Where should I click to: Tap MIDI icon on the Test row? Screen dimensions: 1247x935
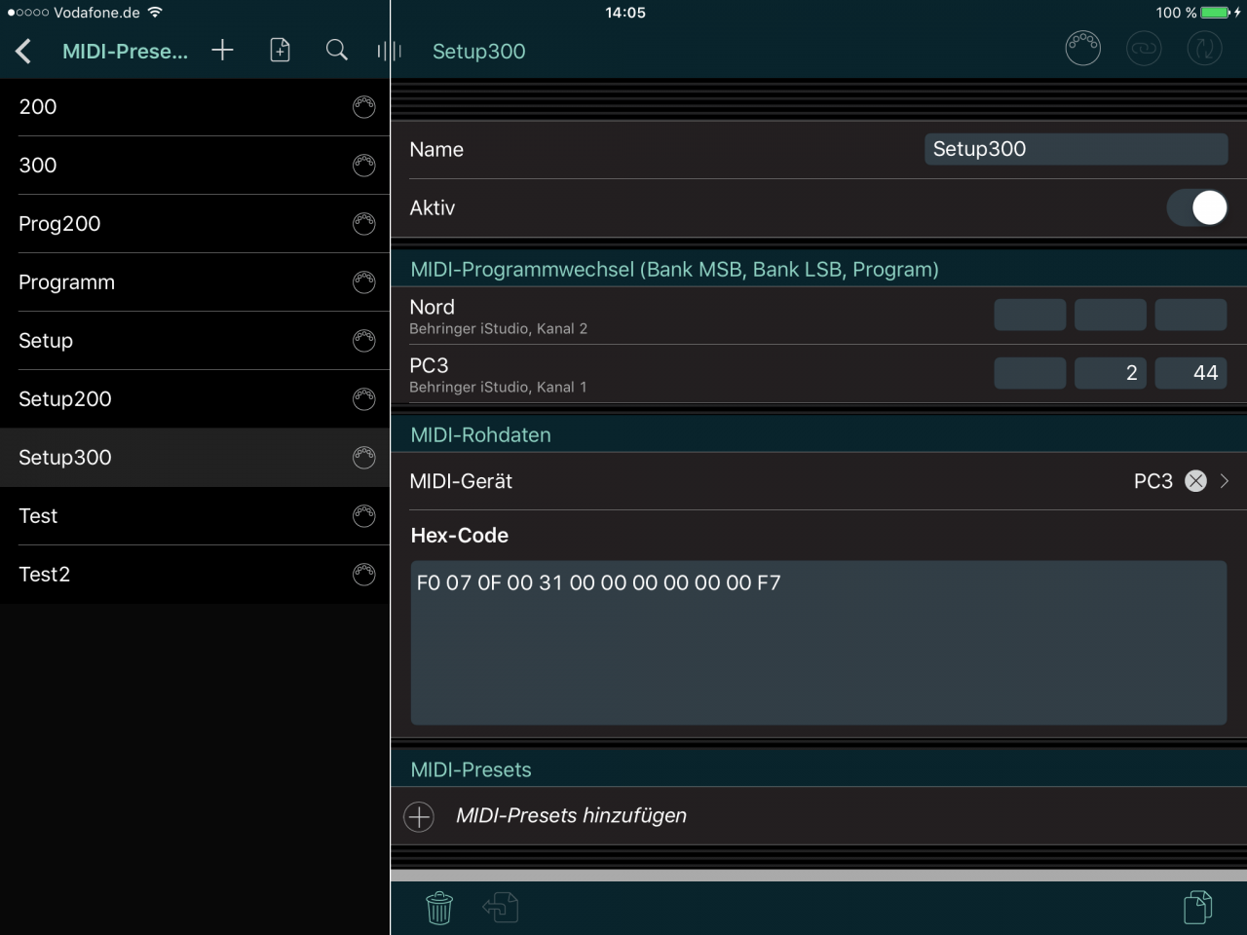pos(363,516)
